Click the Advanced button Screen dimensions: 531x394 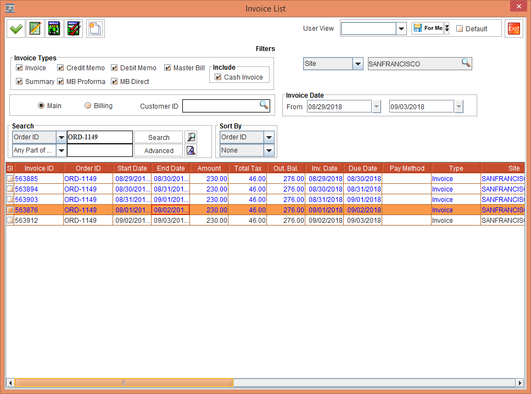tap(159, 150)
